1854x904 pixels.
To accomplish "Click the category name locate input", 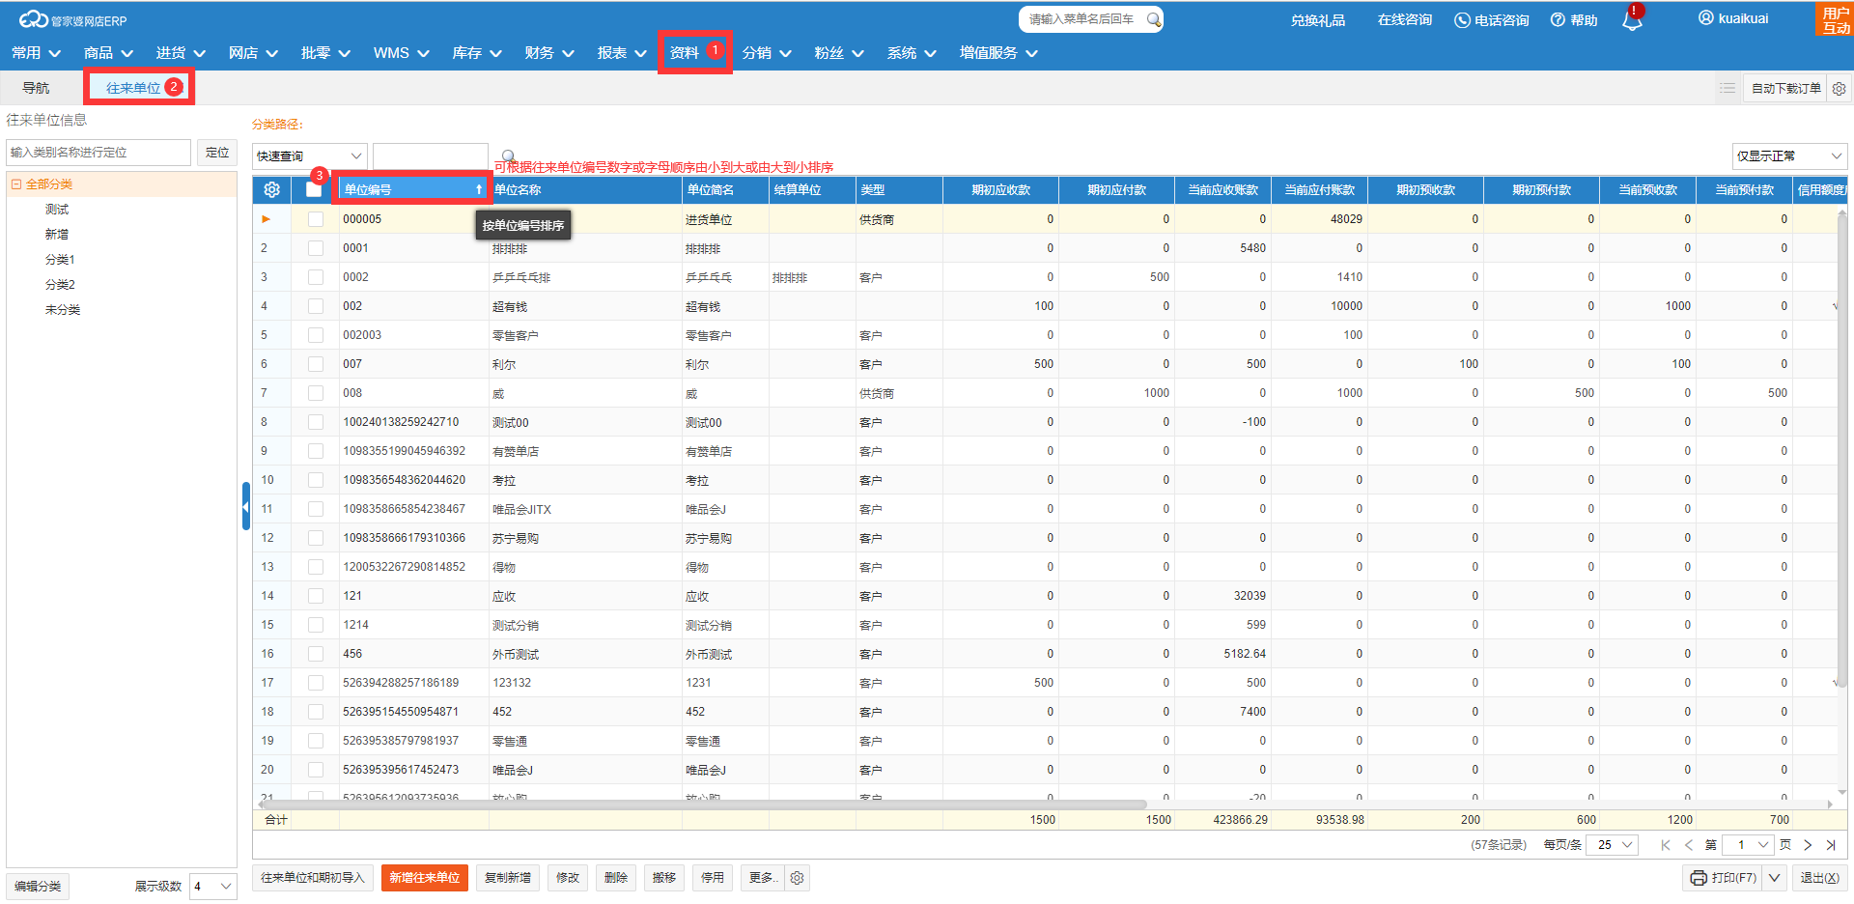I will (x=98, y=153).
